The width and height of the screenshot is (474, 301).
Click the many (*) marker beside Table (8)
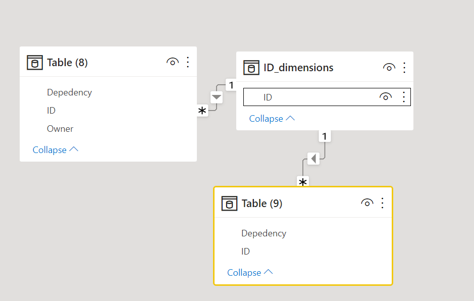click(x=202, y=111)
